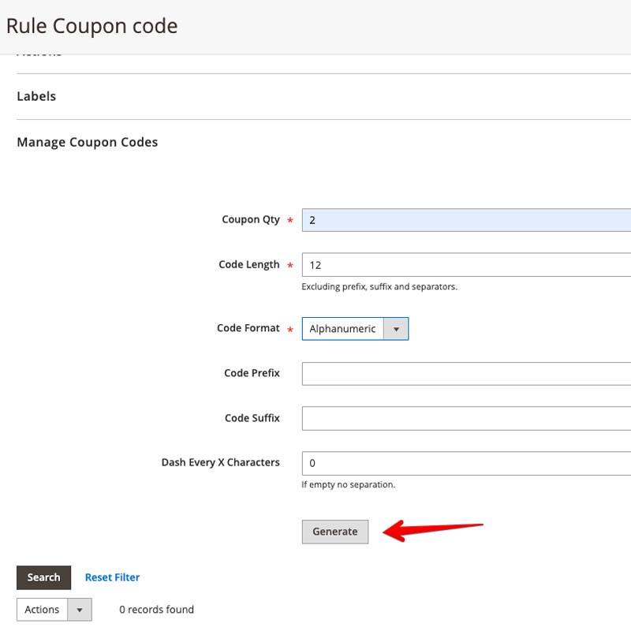Click the Code Suffix label

(x=252, y=418)
